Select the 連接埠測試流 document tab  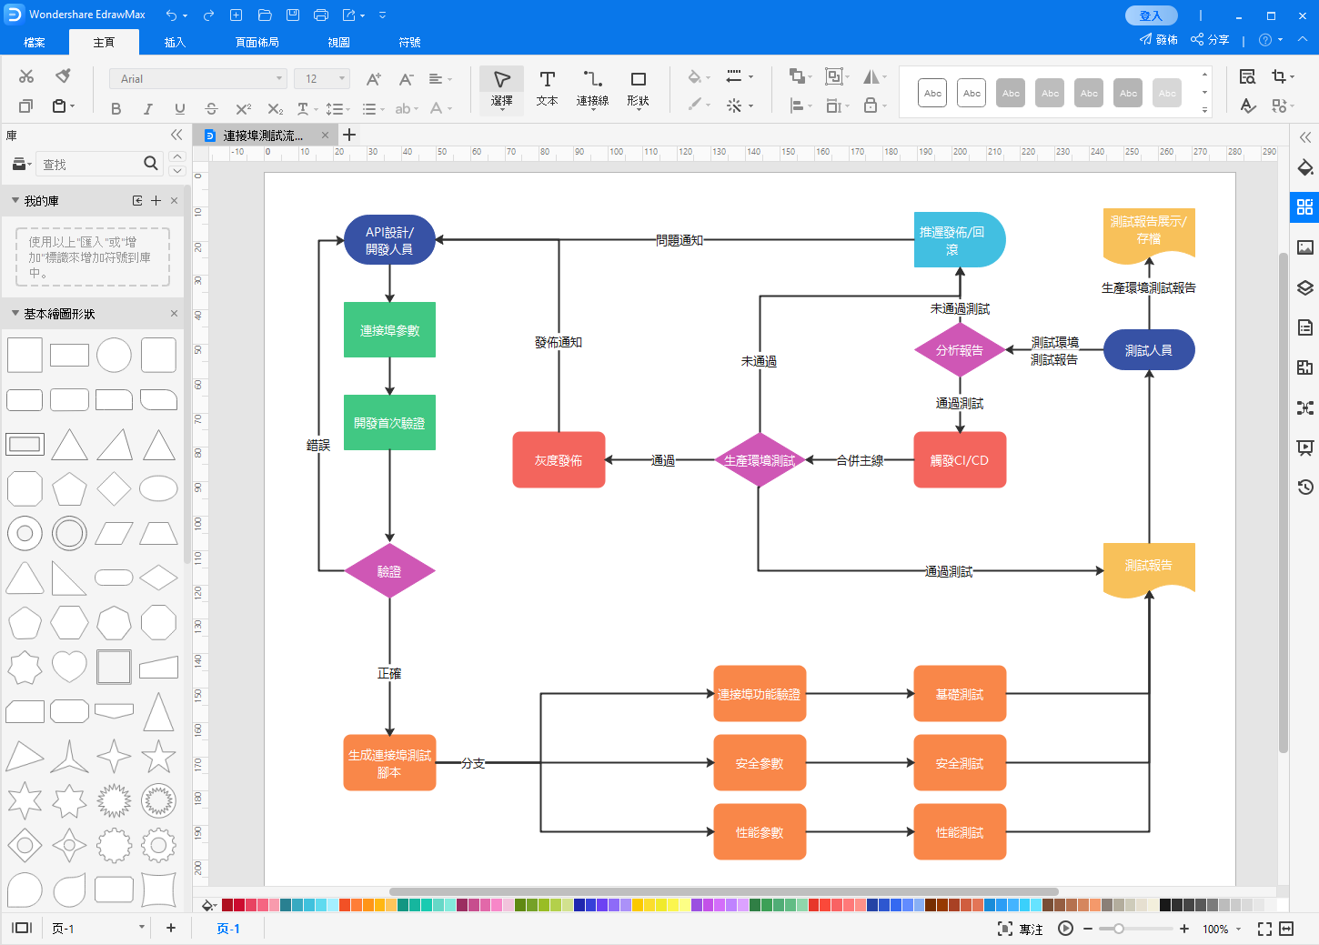click(264, 136)
